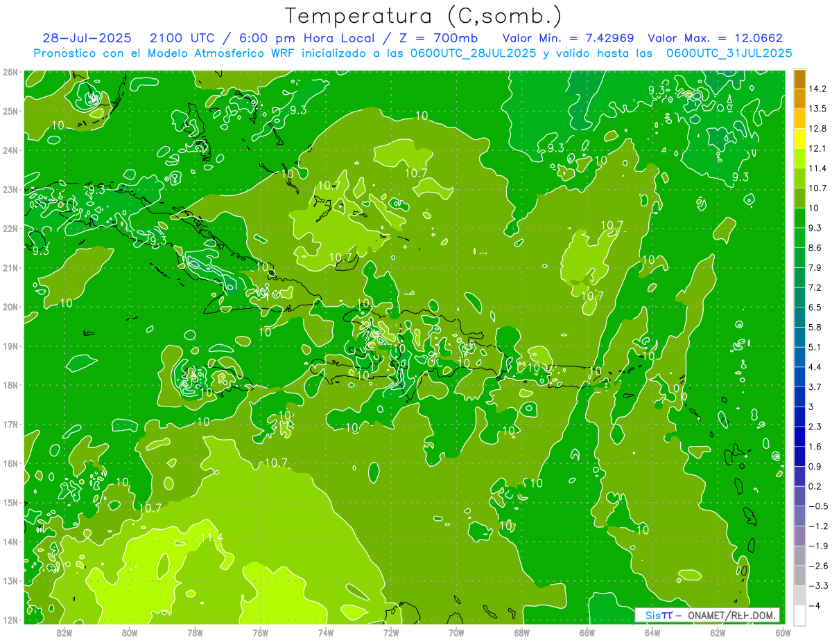Click the '-3.3' color scale label

click(818, 585)
